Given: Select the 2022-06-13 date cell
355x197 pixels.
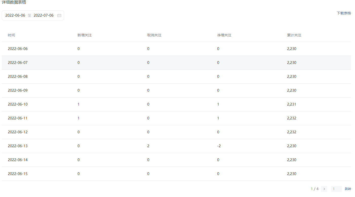Looking at the screenshot, I should pos(18,146).
